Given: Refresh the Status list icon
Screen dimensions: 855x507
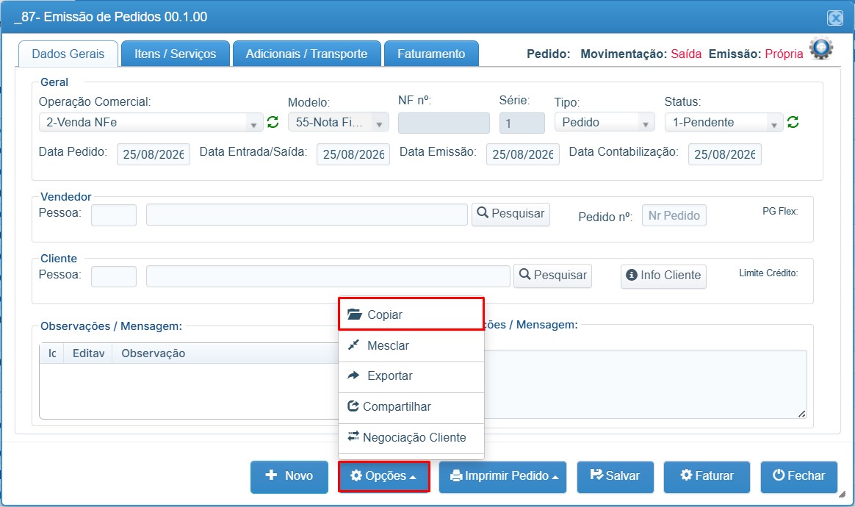Looking at the screenshot, I should (x=793, y=122).
